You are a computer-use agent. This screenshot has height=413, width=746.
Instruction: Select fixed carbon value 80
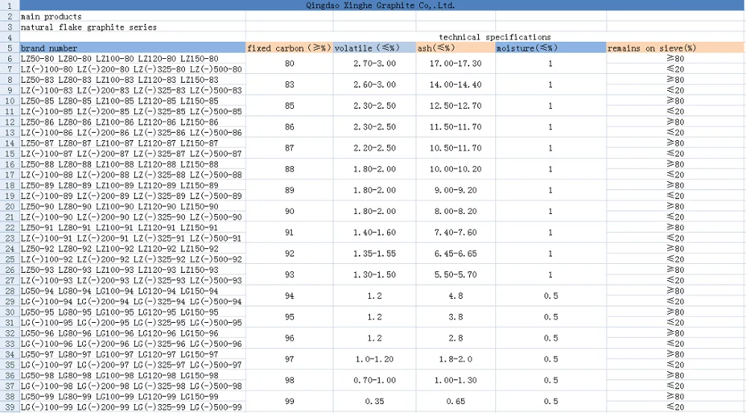[289, 63]
